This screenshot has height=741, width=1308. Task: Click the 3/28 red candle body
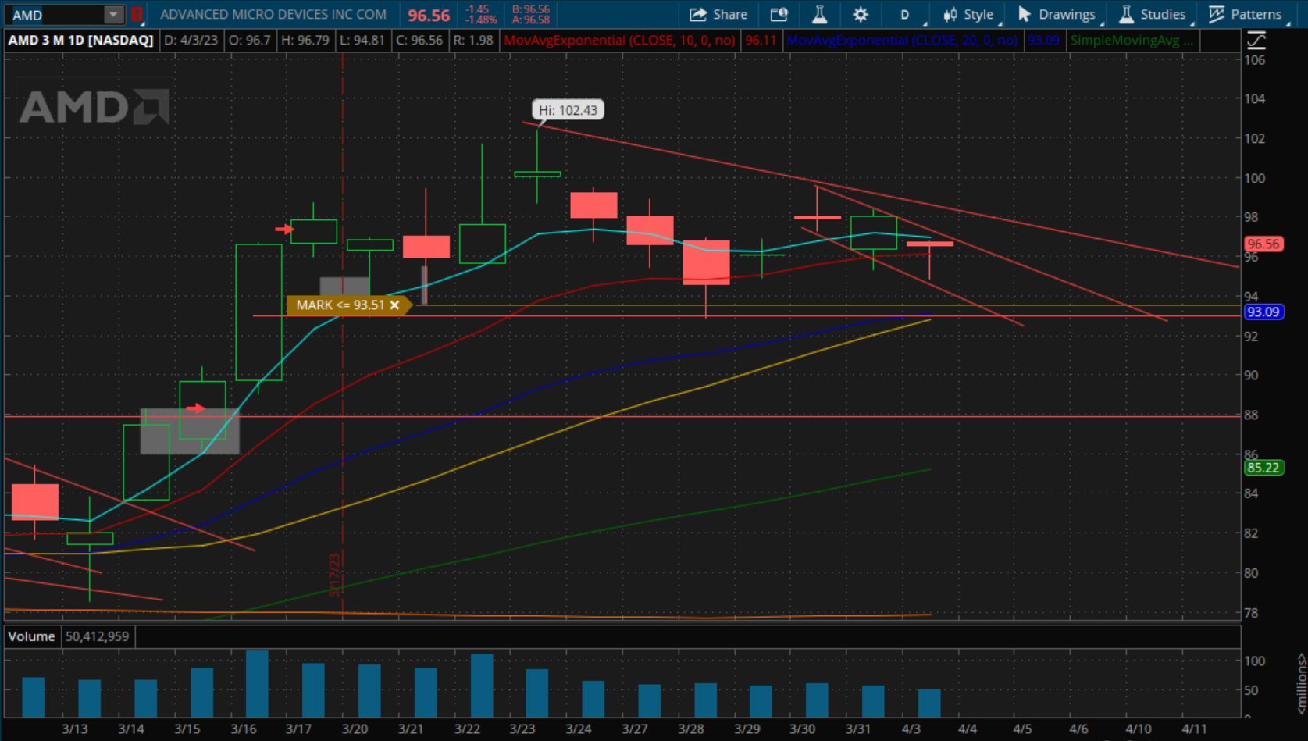(x=706, y=262)
